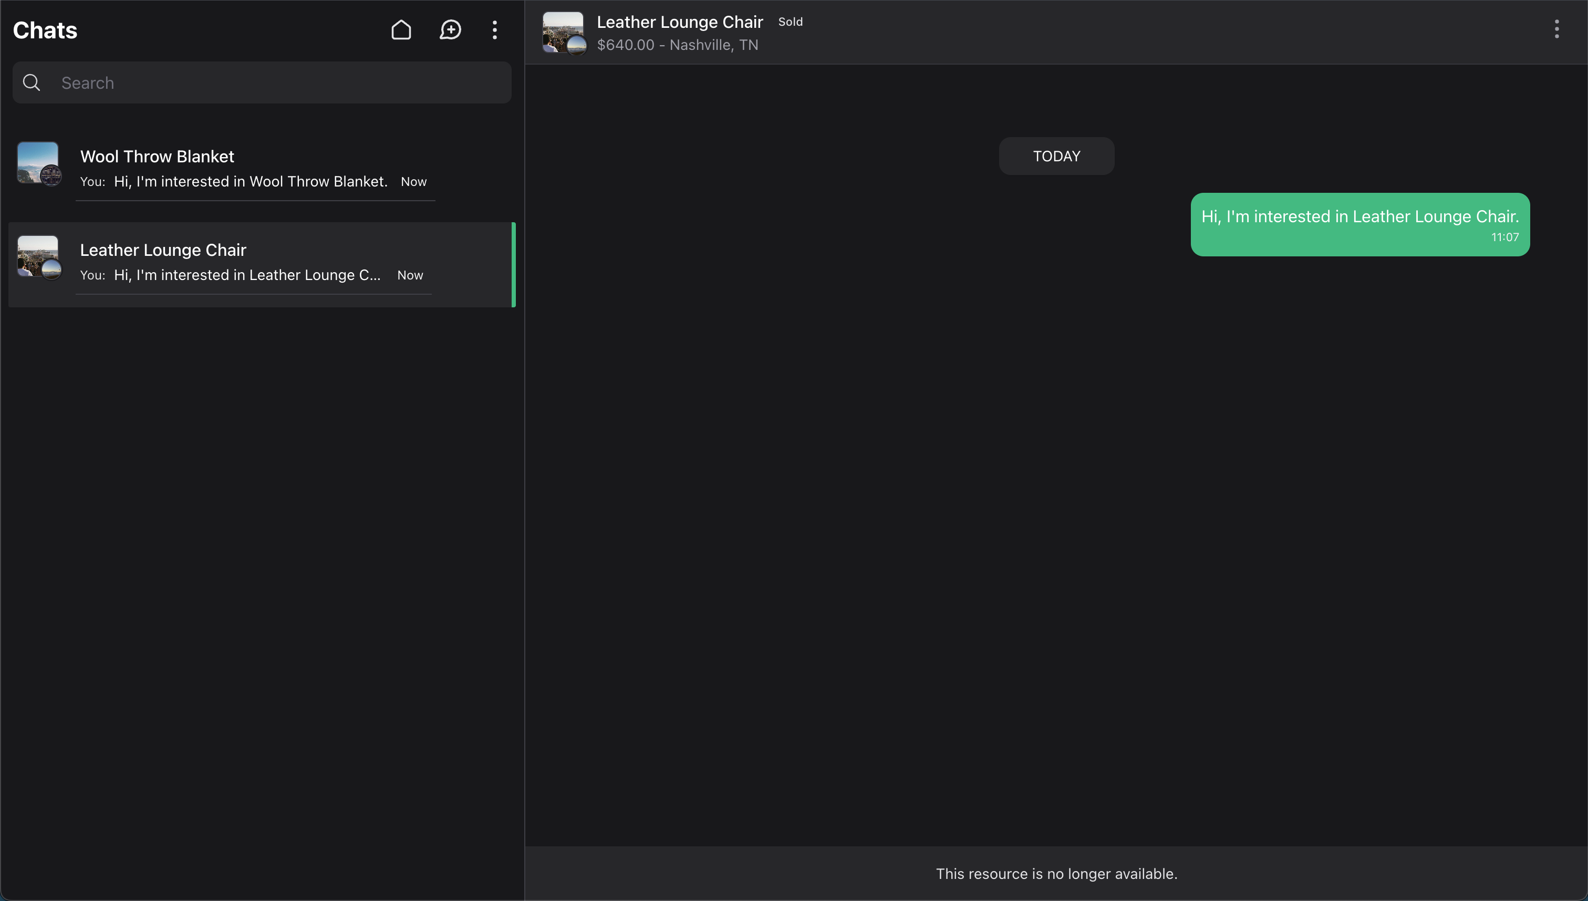Viewport: 1588px width, 901px height.
Task: Click the magnifier icon in the search bar
Action: [x=32, y=82]
